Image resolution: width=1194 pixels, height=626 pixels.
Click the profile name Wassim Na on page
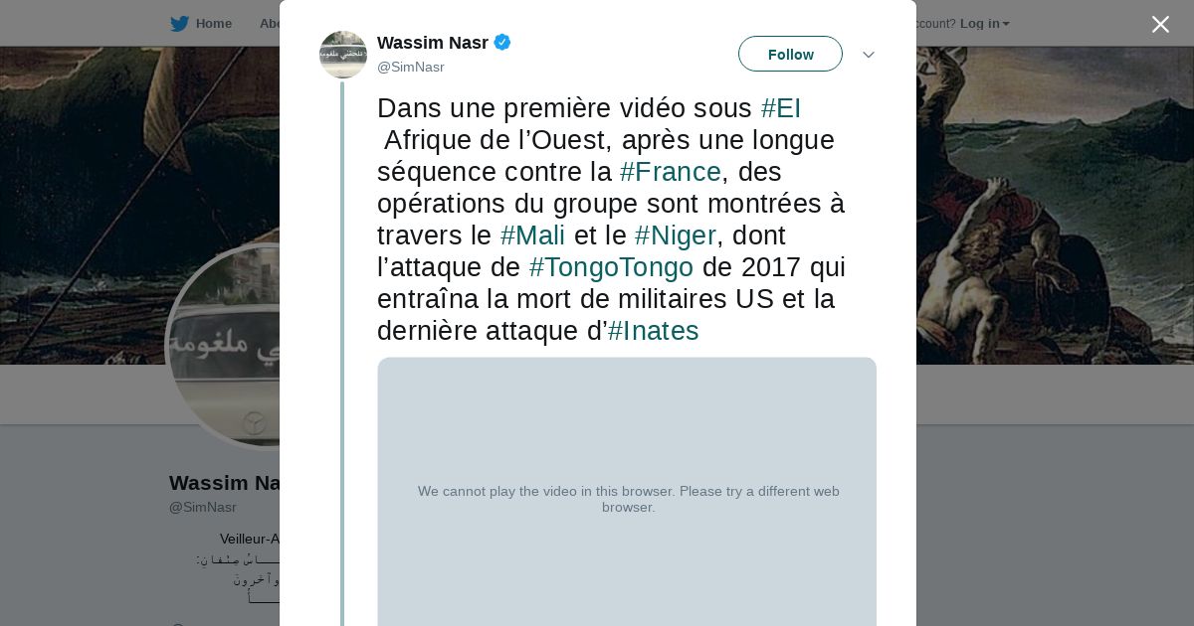[225, 483]
